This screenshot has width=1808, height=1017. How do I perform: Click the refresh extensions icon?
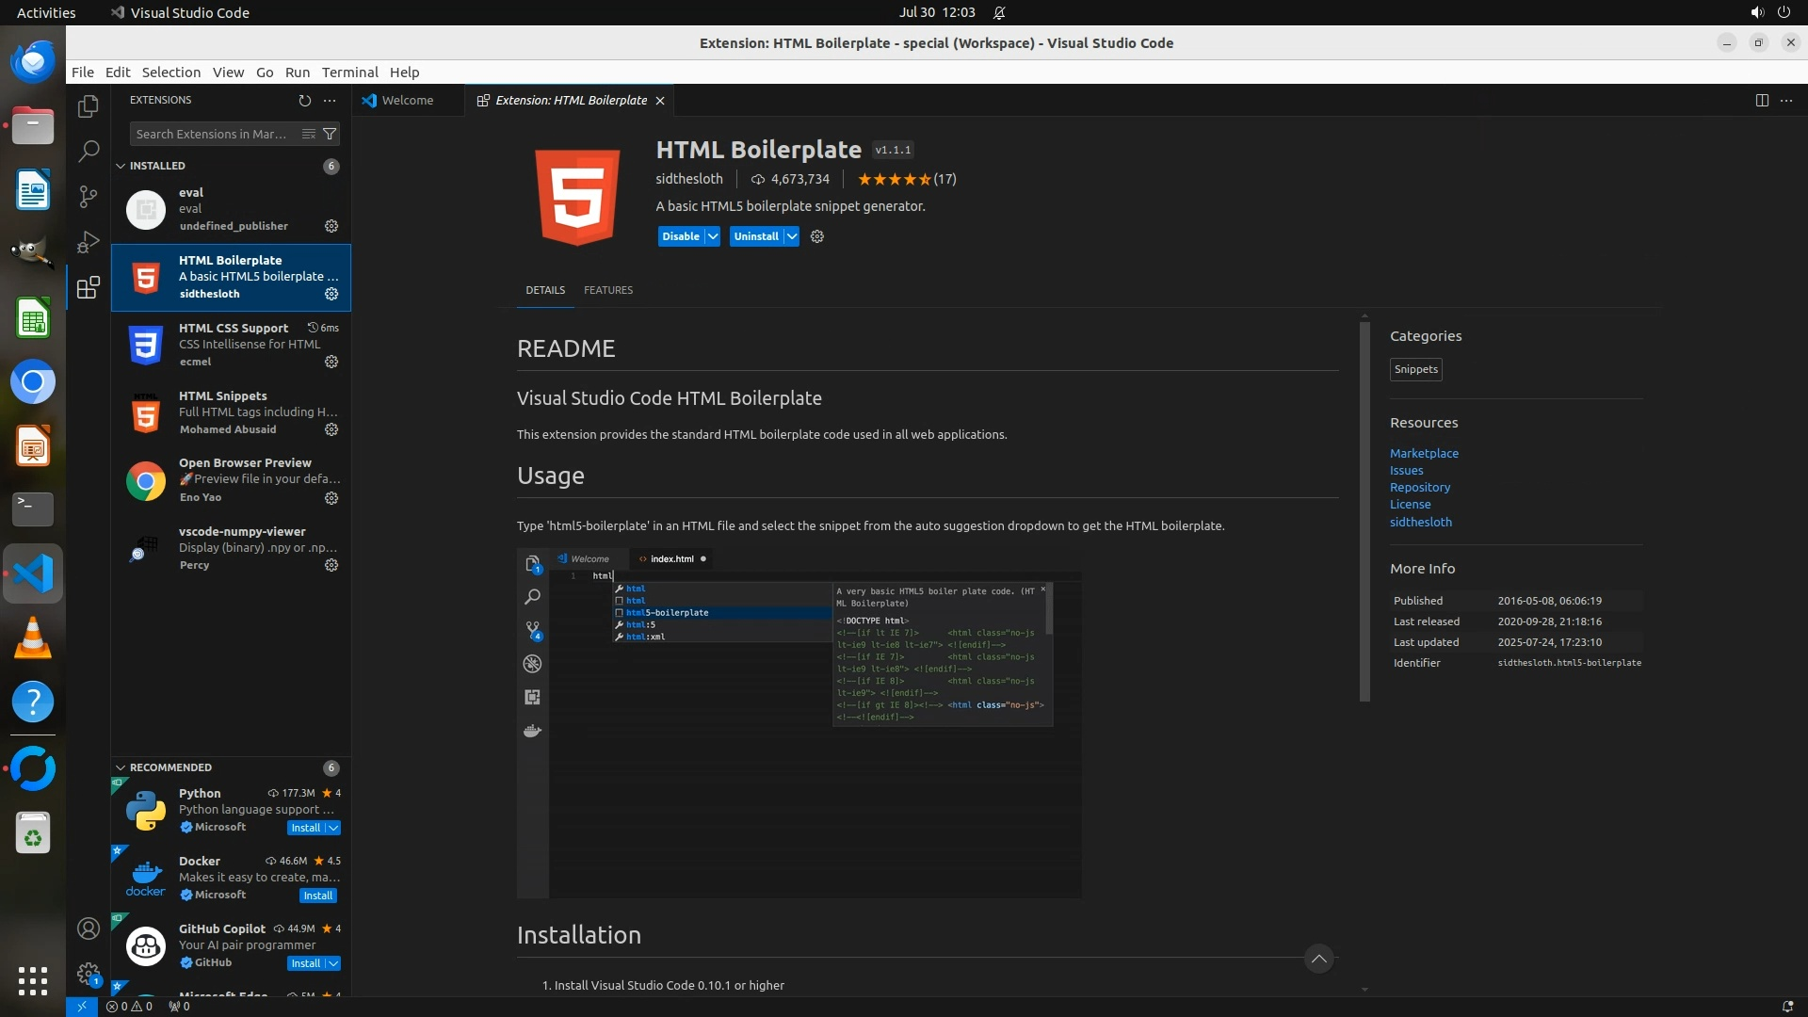(304, 100)
